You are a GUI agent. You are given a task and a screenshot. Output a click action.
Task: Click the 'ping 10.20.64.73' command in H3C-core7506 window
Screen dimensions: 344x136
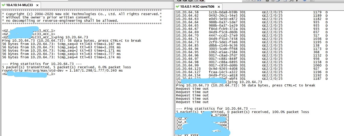(x=246, y=82)
